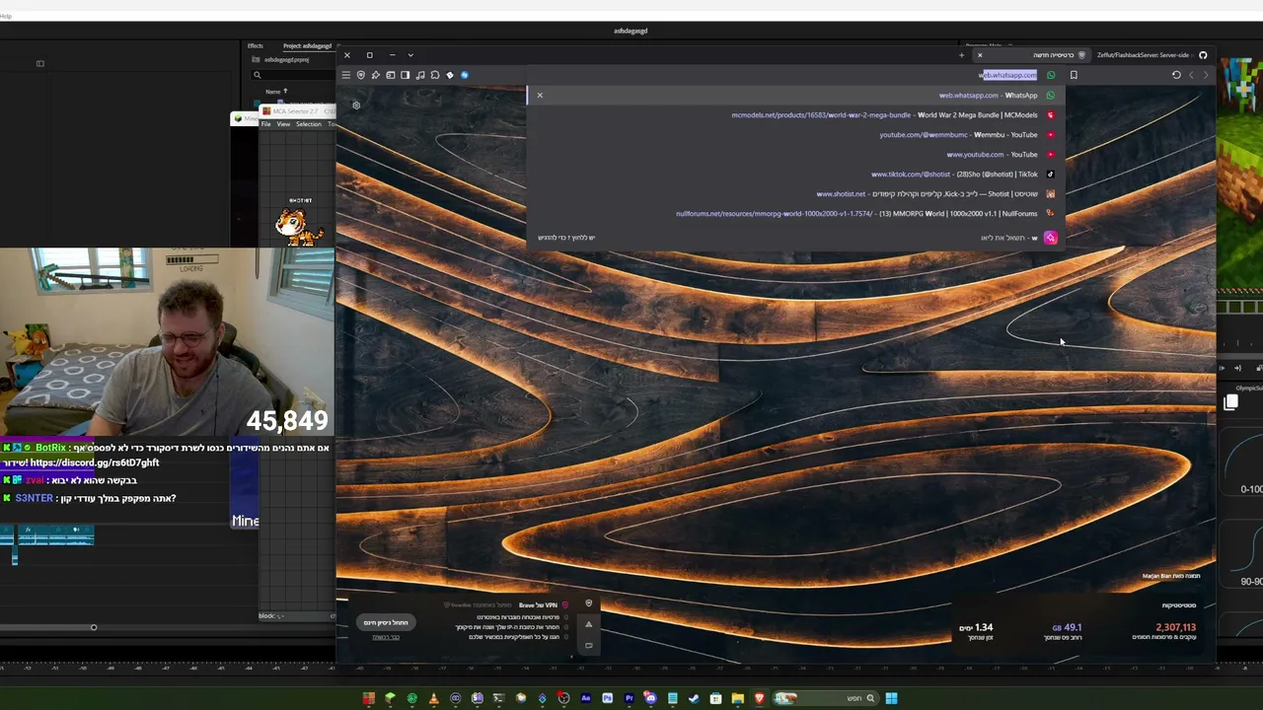
Task: Open Discord from the taskbar
Action: pos(650,698)
